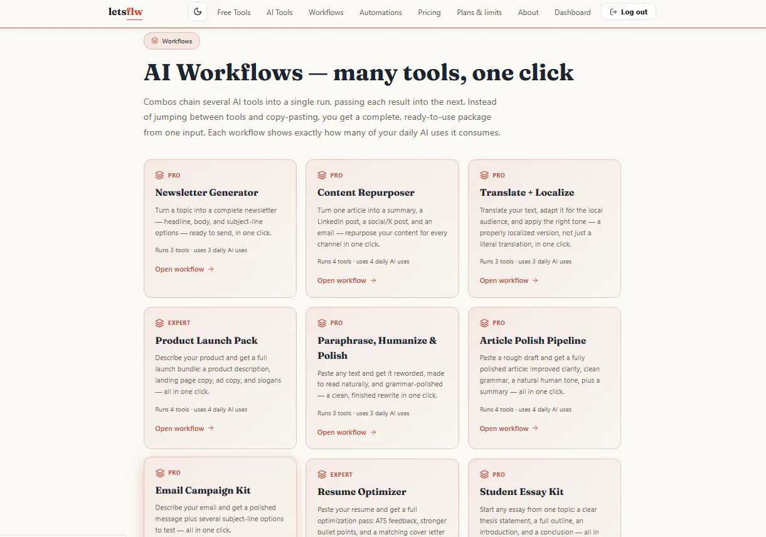Image resolution: width=766 pixels, height=537 pixels.
Task: Open the Pricing page
Action: [x=430, y=13]
